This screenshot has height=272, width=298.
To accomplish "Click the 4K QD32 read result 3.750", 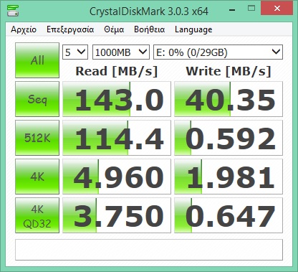I will tap(117, 215).
